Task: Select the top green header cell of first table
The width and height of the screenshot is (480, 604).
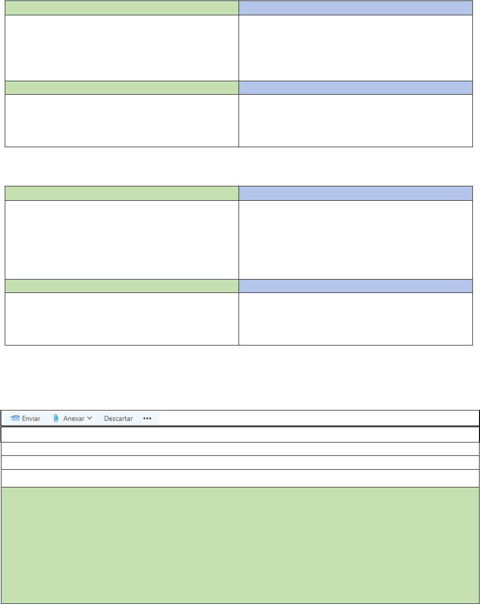Action: 122,8
